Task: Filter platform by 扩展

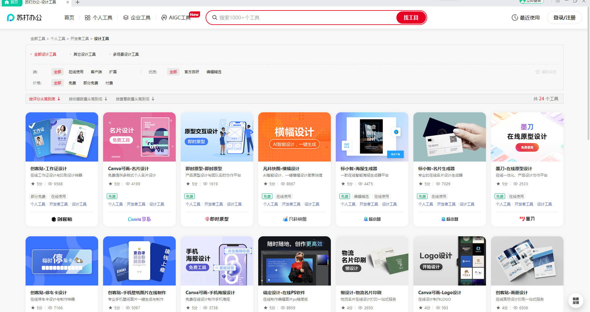Action: click(113, 72)
